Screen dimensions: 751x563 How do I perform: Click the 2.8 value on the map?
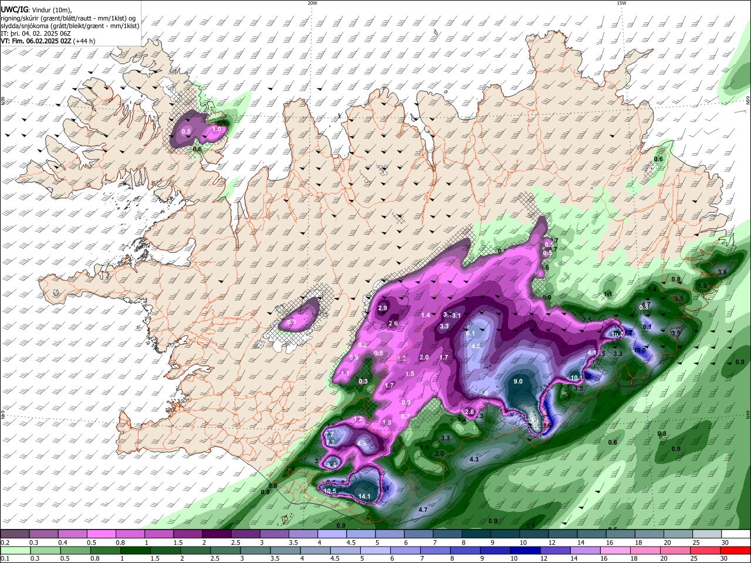tap(469, 412)
